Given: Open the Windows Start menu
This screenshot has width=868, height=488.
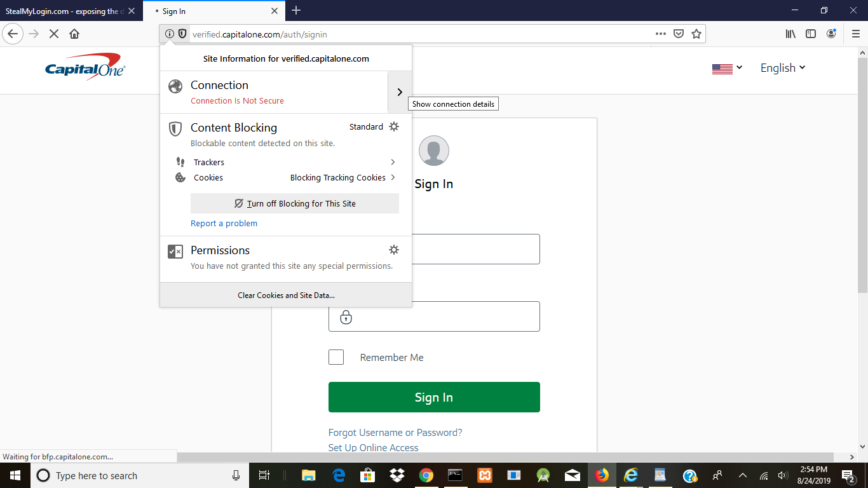Looking at the screenshot, I should [15, 475].
